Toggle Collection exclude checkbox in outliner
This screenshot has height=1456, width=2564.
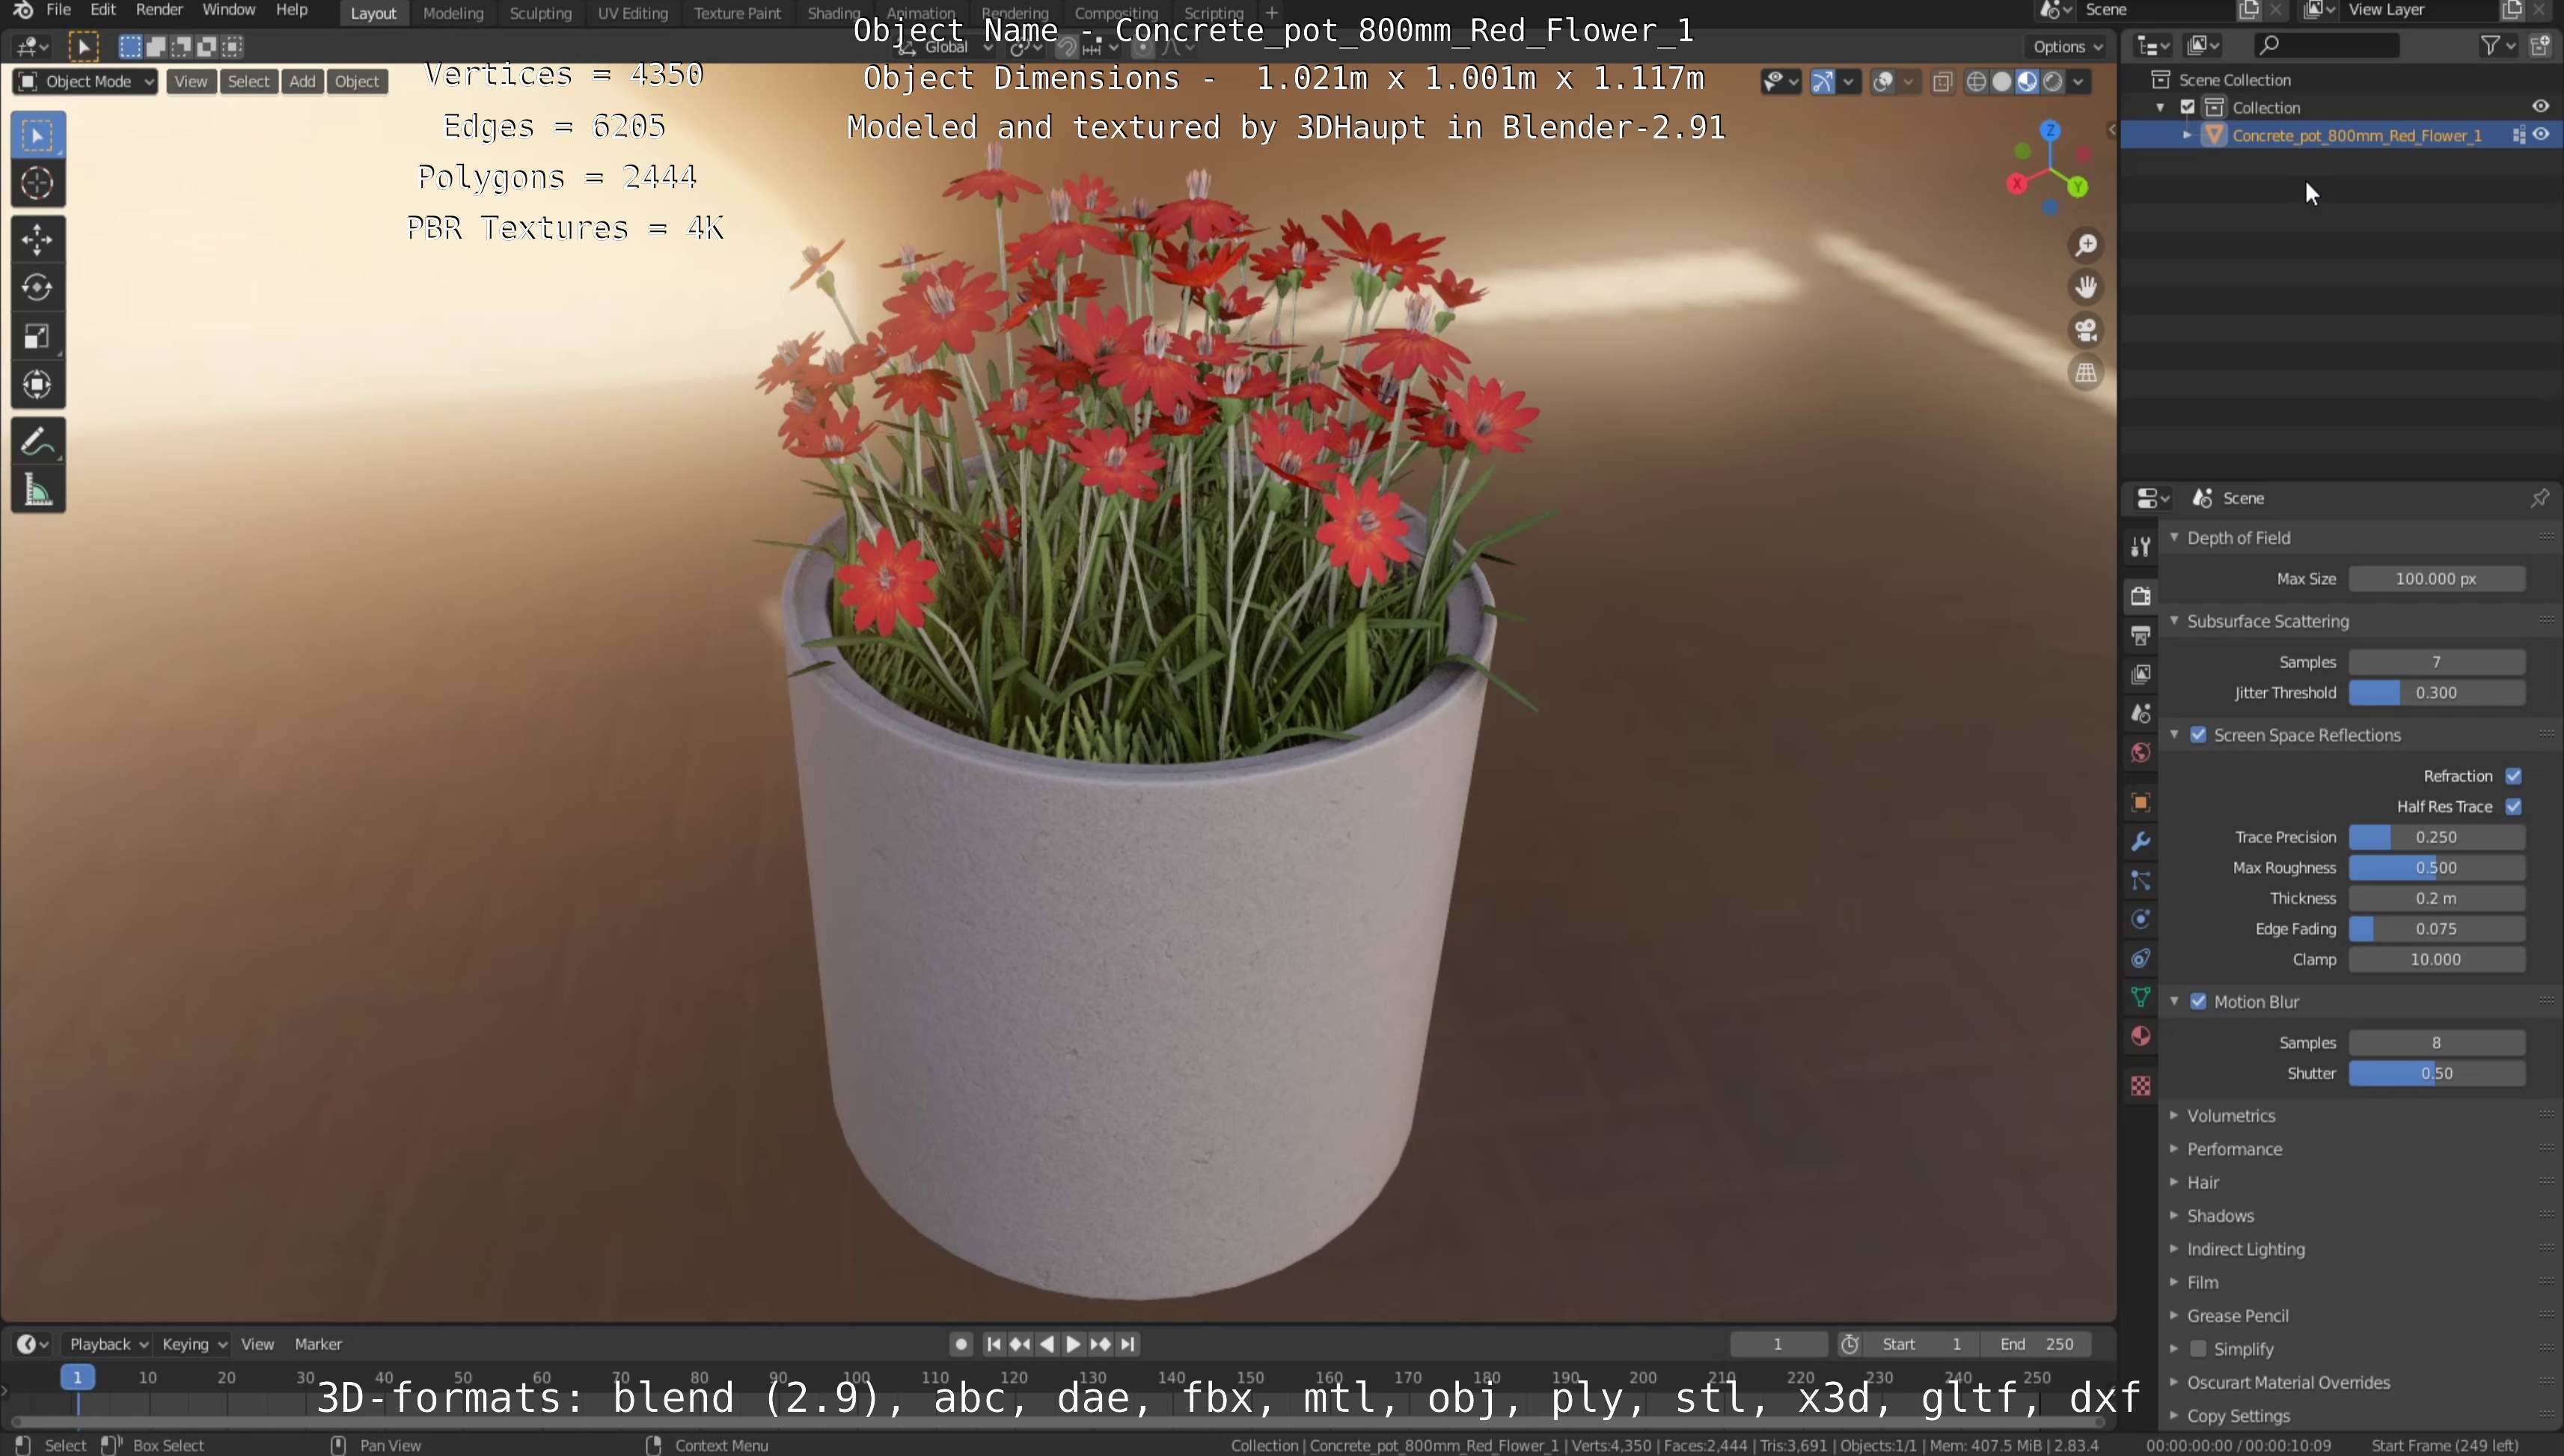coord(2187,107)
